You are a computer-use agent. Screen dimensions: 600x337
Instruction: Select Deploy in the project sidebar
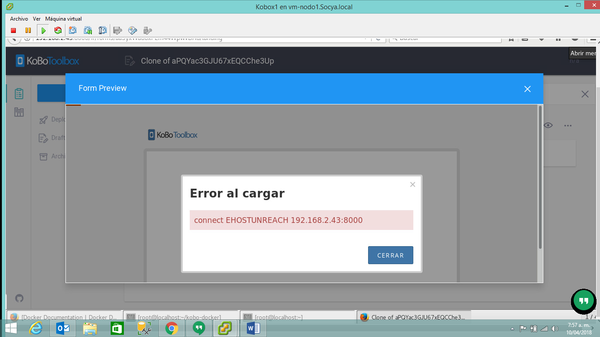coord(58,119)
